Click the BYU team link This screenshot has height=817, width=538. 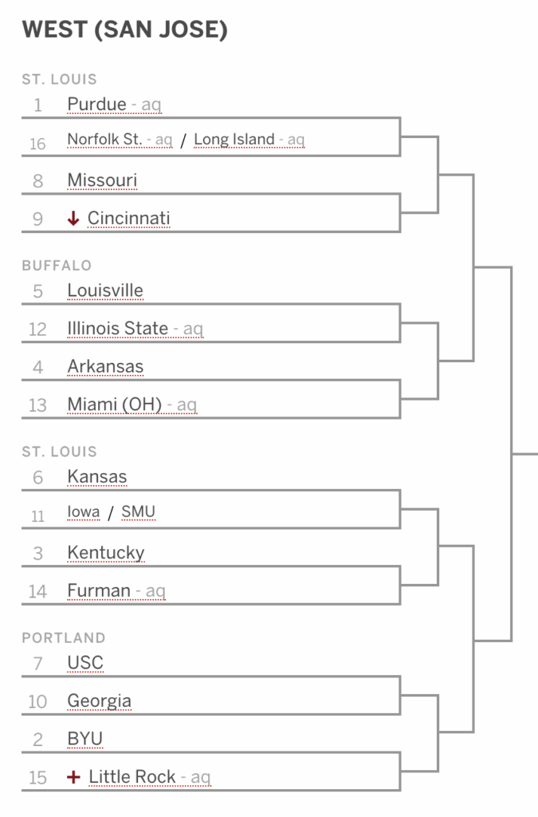[85, 739]
